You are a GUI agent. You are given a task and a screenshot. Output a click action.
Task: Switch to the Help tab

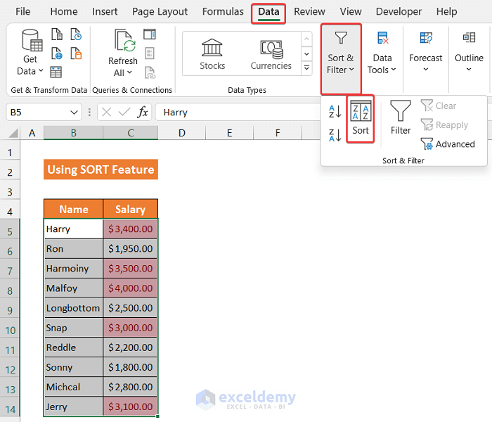tap(446, 12)
